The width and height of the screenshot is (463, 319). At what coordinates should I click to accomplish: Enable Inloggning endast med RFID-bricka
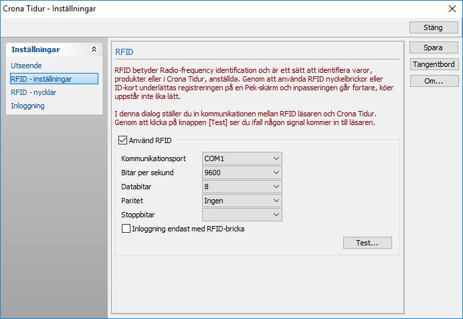pyautogui.click(x=126, y=229)
